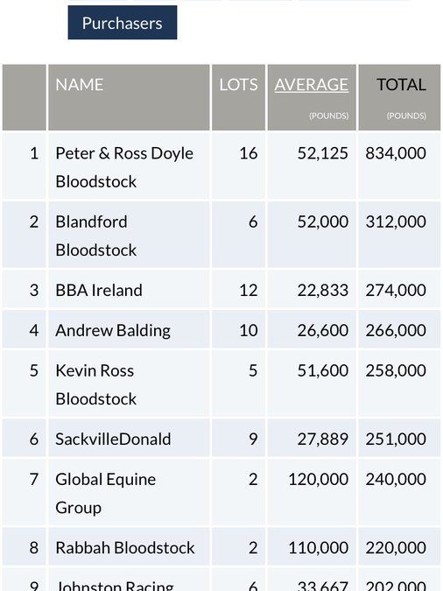Sort by the AVERAGE column link

(311, 84)
